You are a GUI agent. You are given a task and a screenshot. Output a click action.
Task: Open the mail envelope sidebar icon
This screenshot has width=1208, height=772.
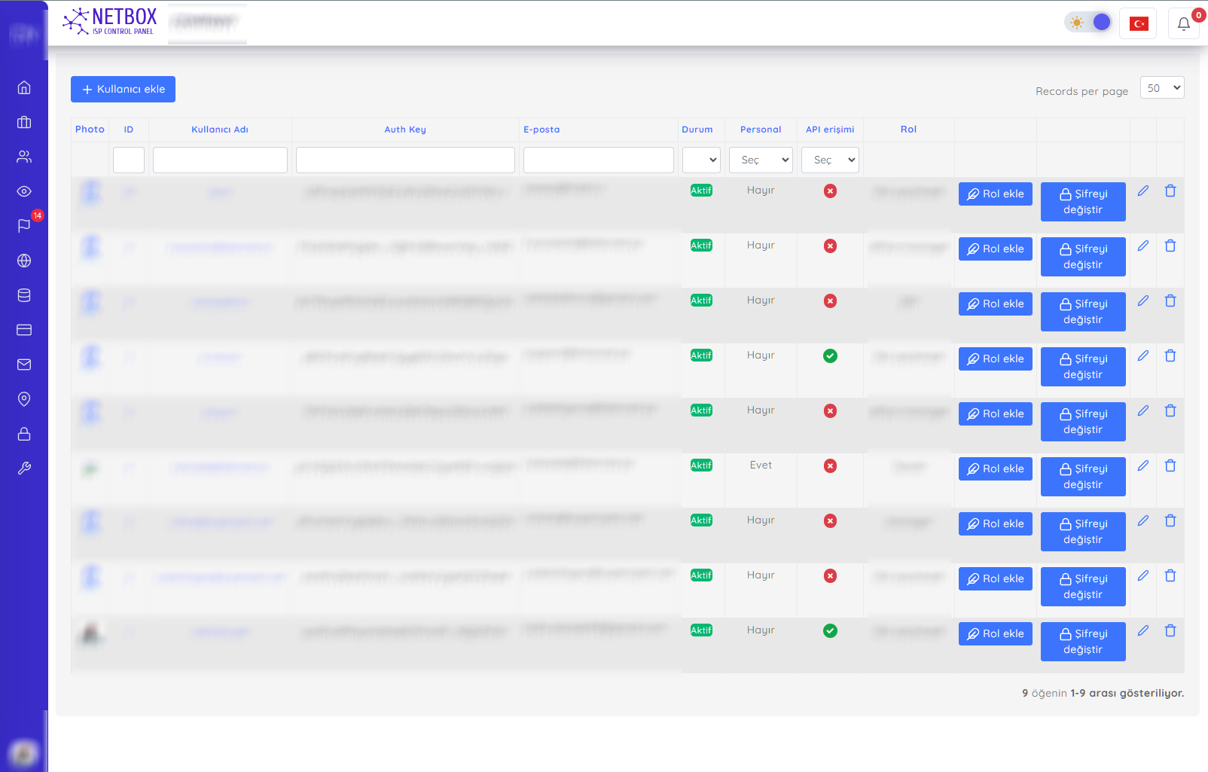(x=24, y=365)
